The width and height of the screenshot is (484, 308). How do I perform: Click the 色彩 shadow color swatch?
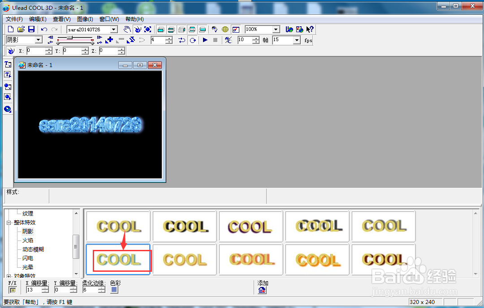click(114, 290)
